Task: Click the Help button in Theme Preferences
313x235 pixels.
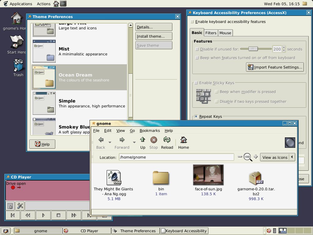Action: [42, 144]
